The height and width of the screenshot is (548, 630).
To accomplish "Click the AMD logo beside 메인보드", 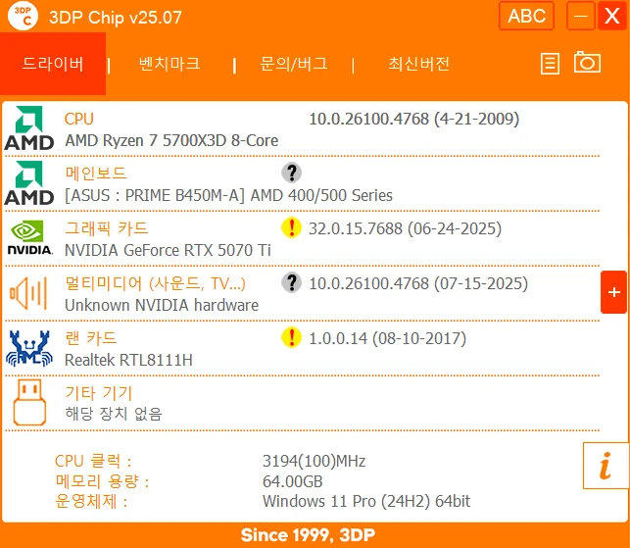I will tap(29, 183).
